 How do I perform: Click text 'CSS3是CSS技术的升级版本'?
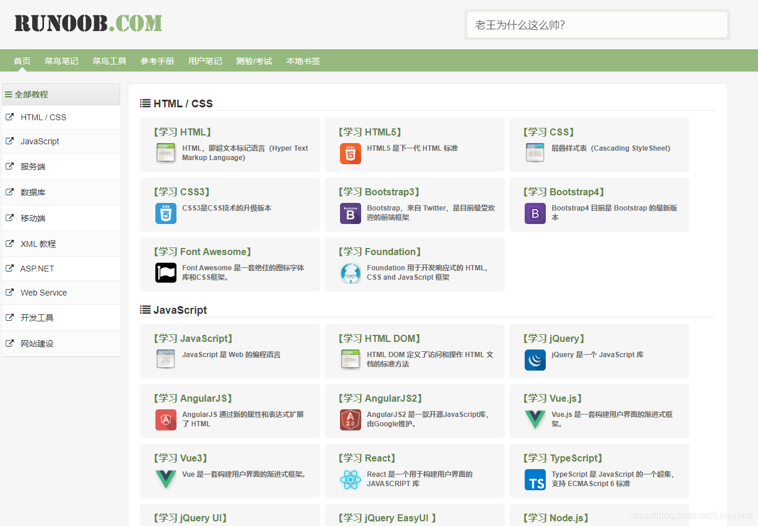(226, 208)
